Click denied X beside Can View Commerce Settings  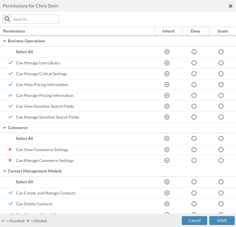(10, 149)
